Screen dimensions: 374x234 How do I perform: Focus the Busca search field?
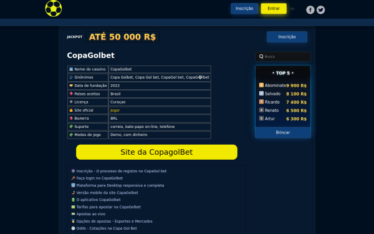[283, 57]
